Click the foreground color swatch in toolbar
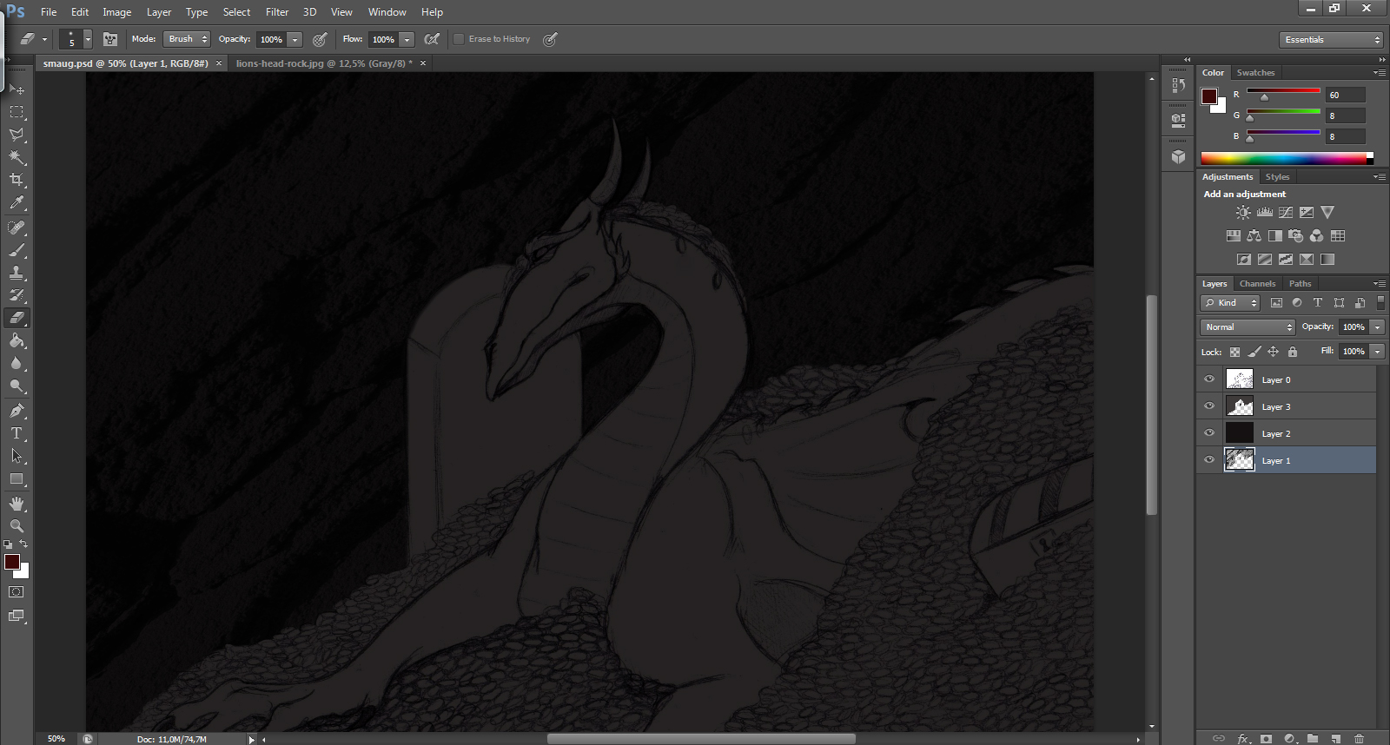 12,562
